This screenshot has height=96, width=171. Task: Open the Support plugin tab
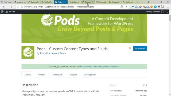(x=73, y=75)
